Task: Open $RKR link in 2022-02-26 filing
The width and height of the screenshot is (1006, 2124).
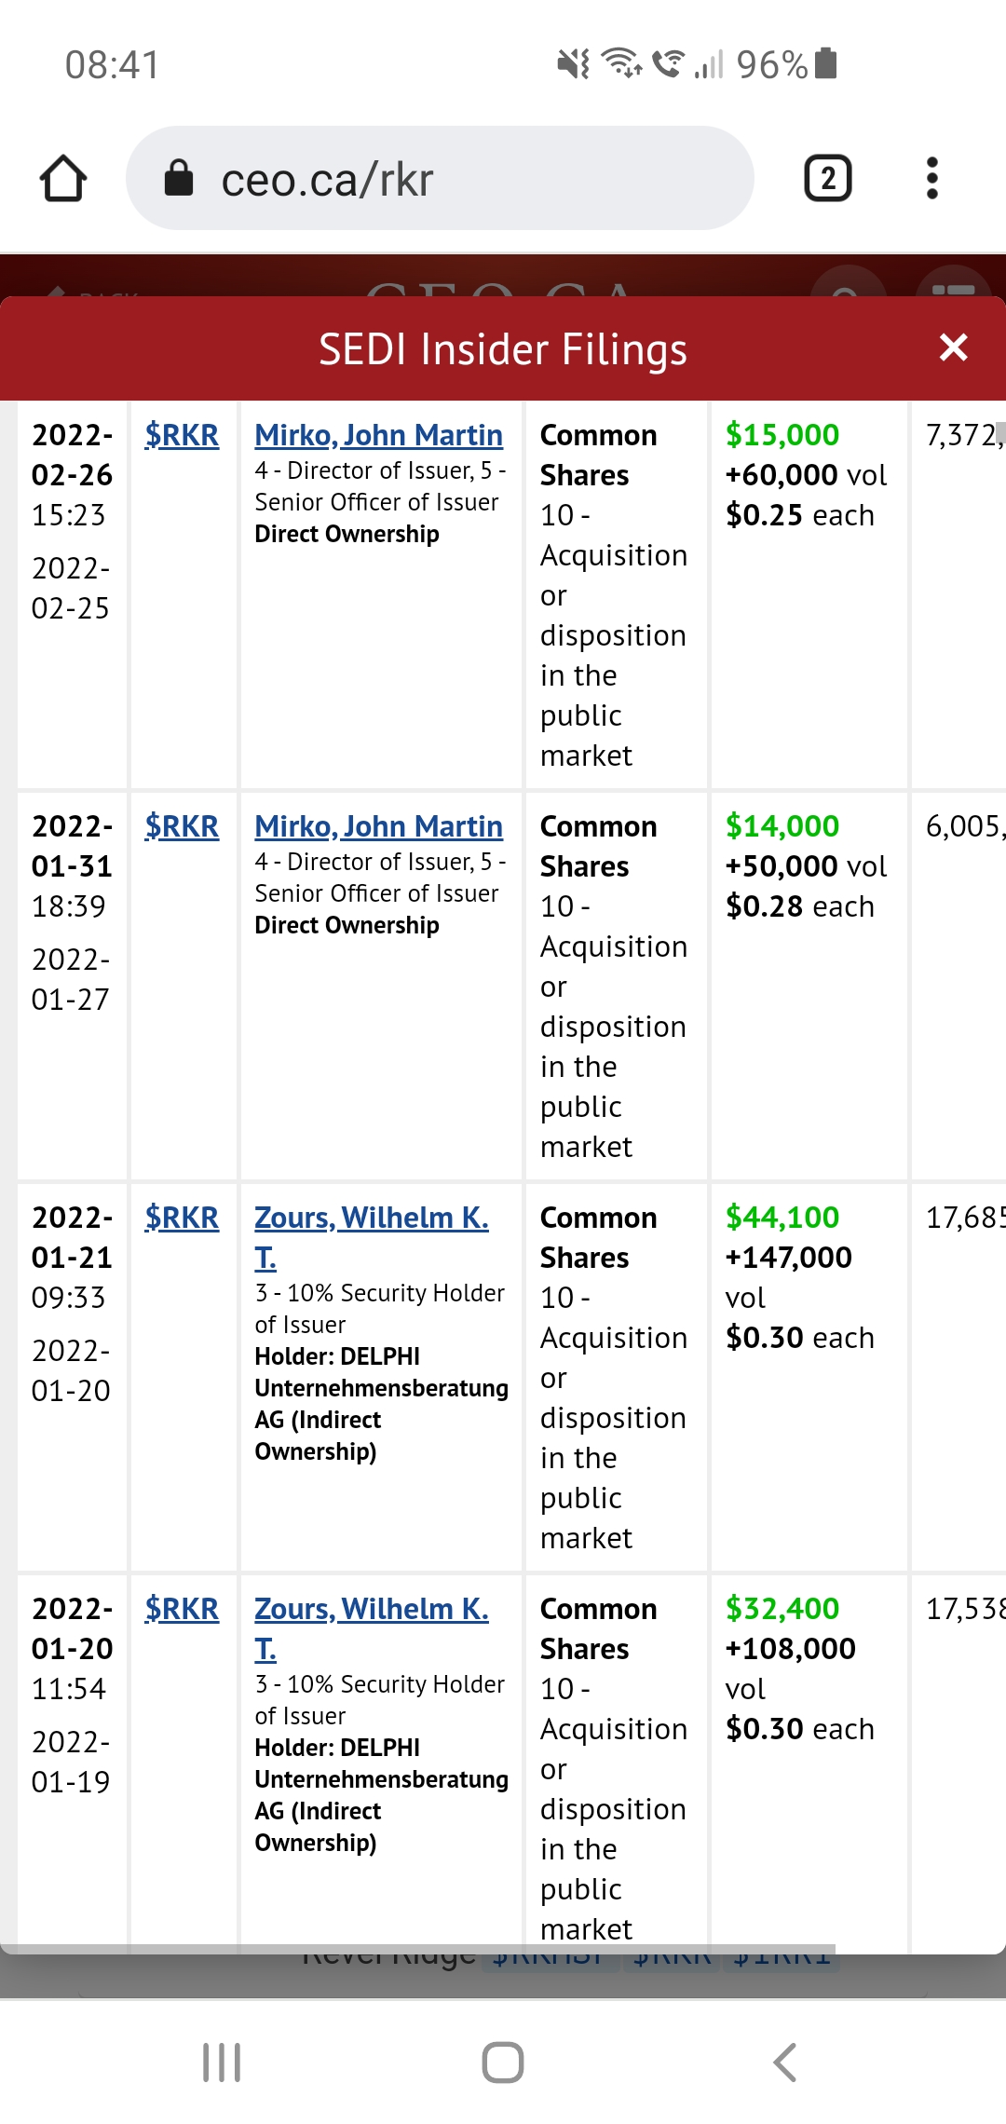Action: 182,435
